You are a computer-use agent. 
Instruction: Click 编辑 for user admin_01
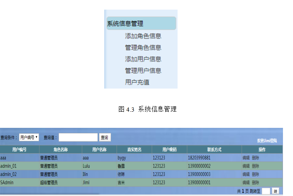coord(246,166)
